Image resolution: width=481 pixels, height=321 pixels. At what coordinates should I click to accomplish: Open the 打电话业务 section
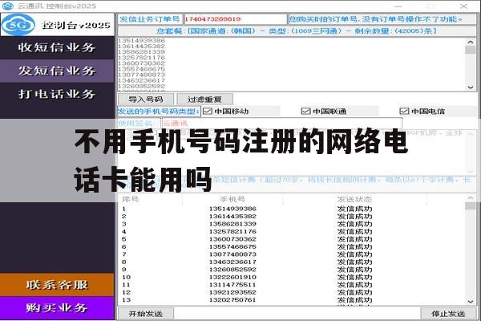[57, 94]
